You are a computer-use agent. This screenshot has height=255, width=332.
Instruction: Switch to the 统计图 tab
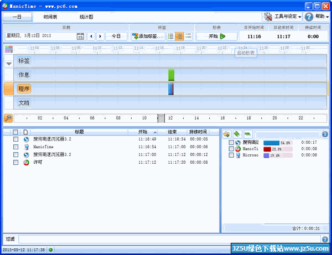pyautogui.click(x=86, y=17)
